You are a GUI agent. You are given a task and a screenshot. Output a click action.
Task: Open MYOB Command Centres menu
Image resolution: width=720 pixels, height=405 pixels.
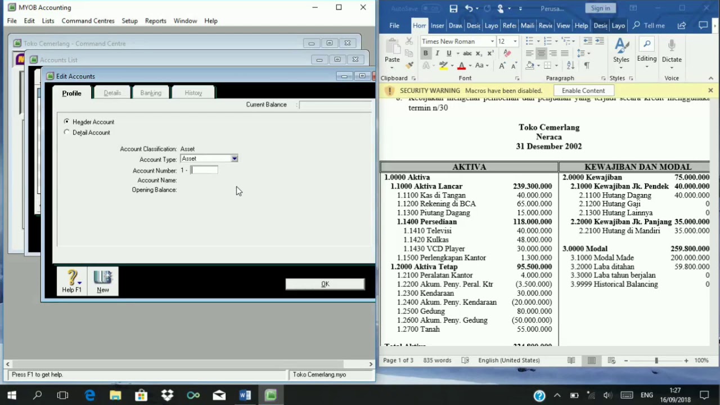click(88, 21)
